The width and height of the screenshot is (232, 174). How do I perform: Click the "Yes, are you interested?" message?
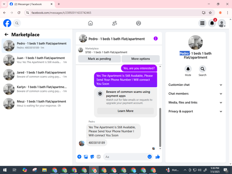coord(139,68)
